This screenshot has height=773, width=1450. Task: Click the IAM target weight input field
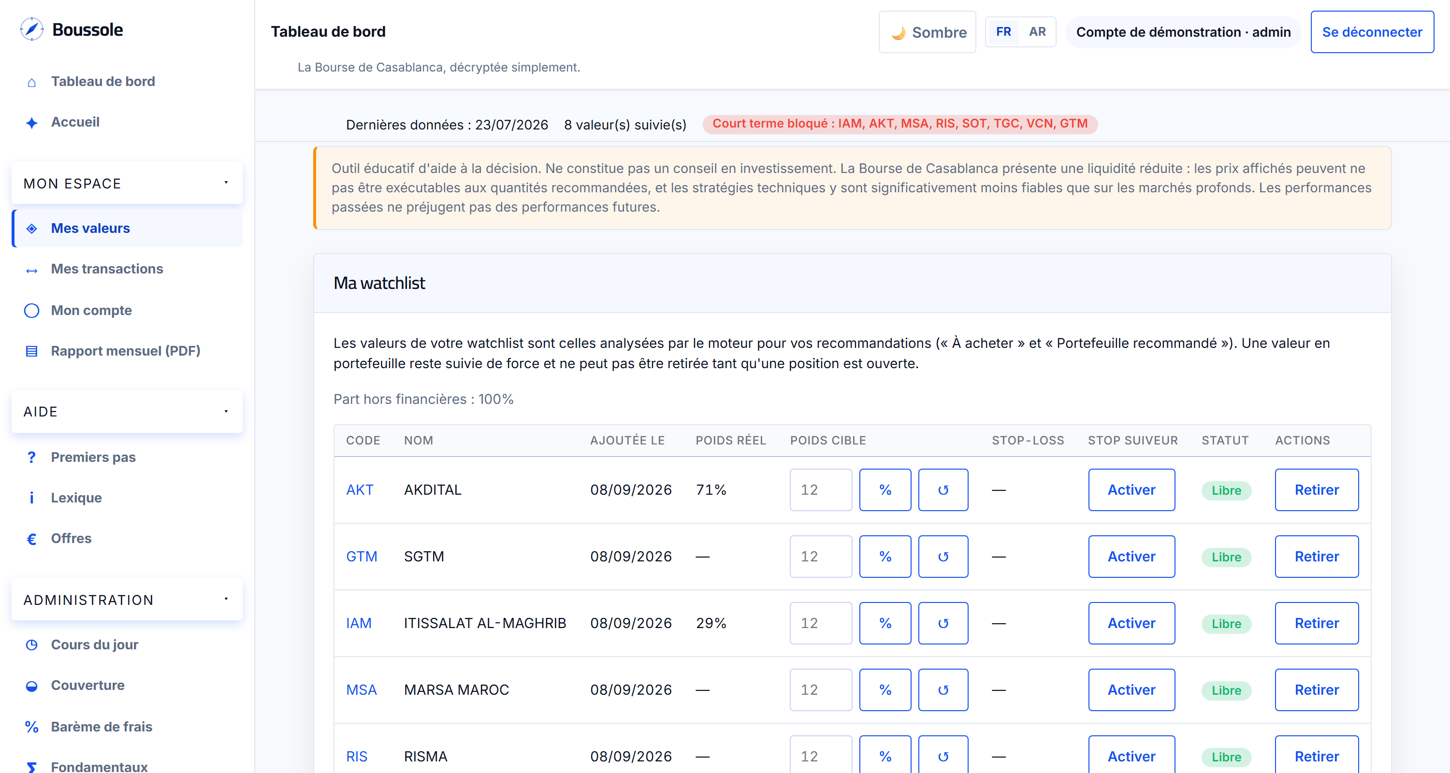click(x=821, y=623)
